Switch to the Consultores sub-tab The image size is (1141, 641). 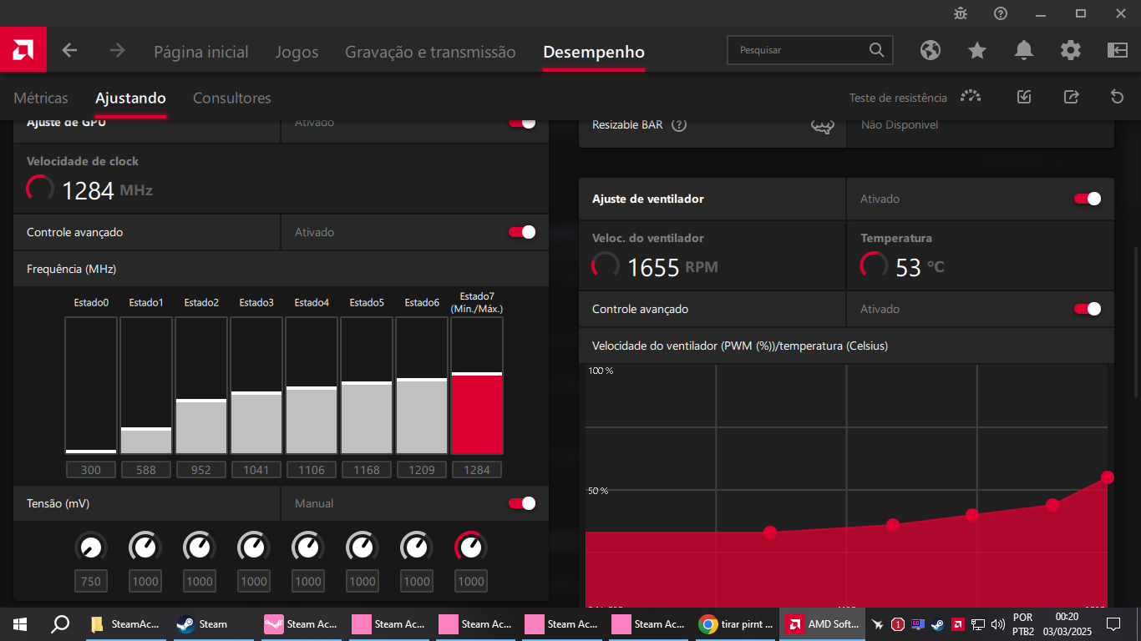click(x=232, y=98)
